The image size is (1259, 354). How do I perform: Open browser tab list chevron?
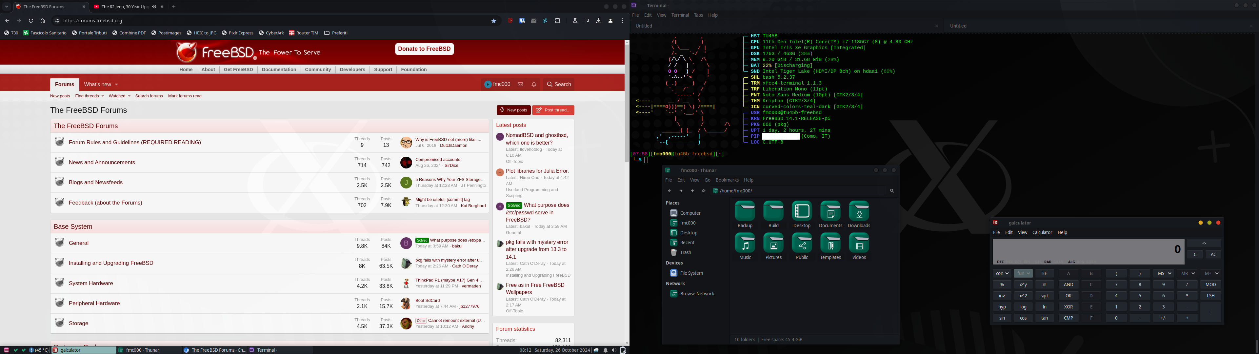pos(6,7)
